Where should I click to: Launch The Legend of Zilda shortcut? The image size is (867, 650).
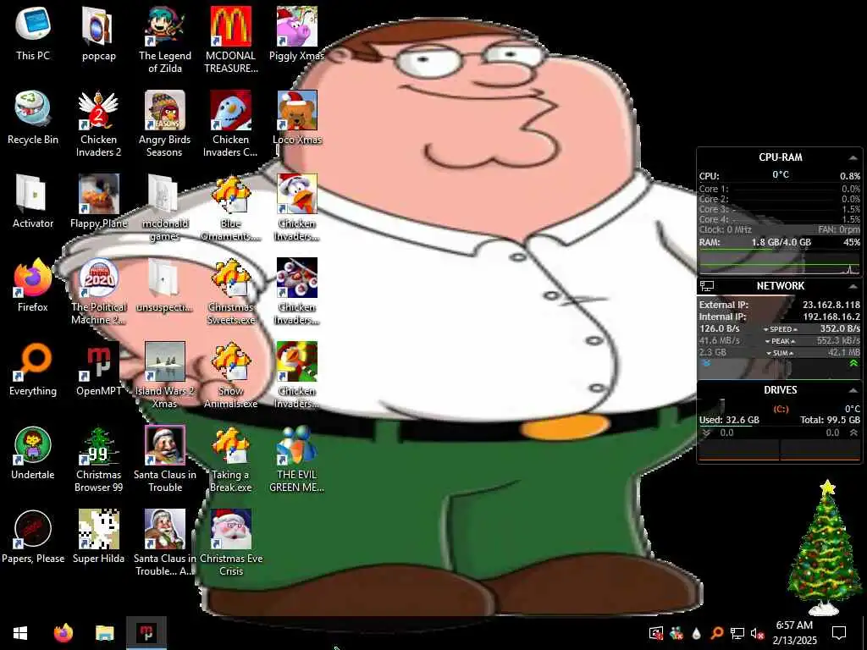[x=165, y=40]
